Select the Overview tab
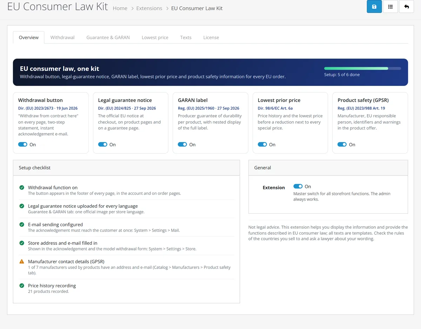 click(29, 38)
